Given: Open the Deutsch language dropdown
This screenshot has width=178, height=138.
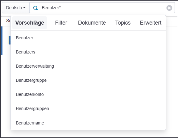Looking at the screenshot, I should [16, 8].
